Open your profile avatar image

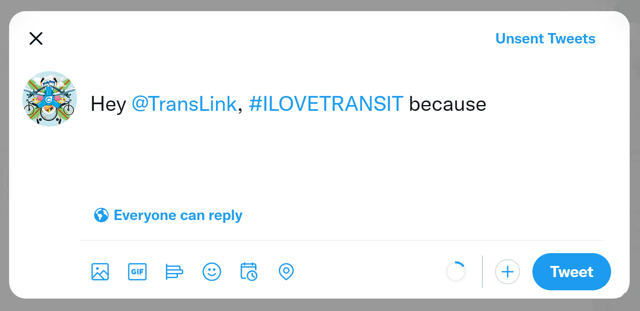pos(50,98)
